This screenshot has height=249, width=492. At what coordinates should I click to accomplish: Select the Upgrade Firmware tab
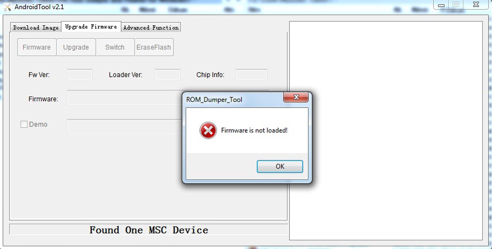91,27
